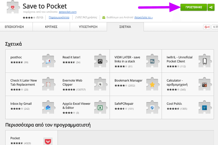
Task: Click the SafePCRepair shield icon
Action: coord(152,107)
